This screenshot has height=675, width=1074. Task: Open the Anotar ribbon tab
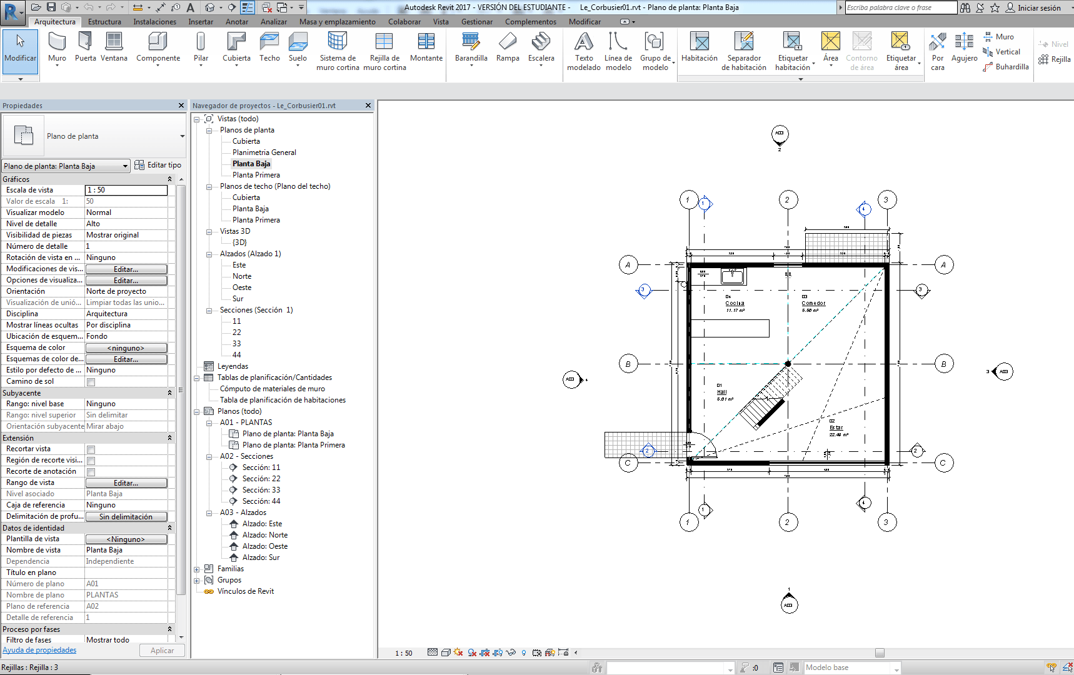point(237,22)
